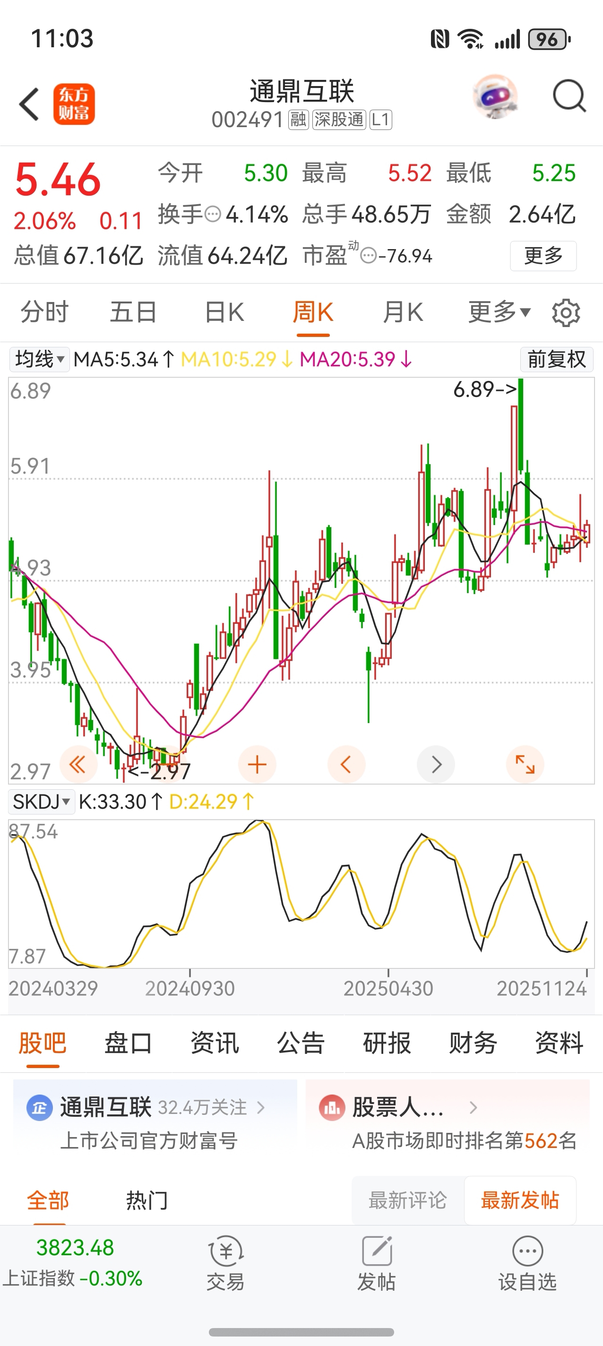Tap the double-left fast scroll chart button
Image resolution: width=603 pixels, height=1346 pixels.
pos(78,764)
